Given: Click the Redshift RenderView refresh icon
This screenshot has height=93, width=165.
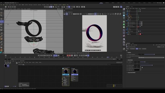Looking at the screenshot, I should pyautogui.click(x=69, y=14).
